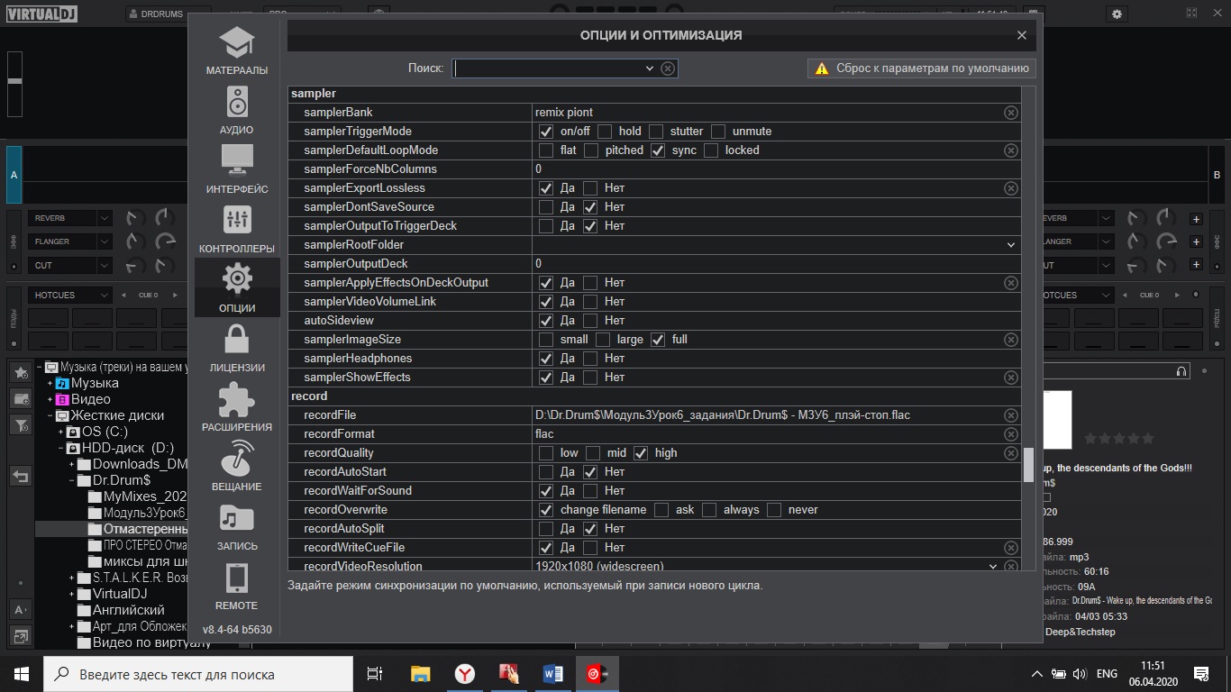Select small for samplerImageSize

546,340
